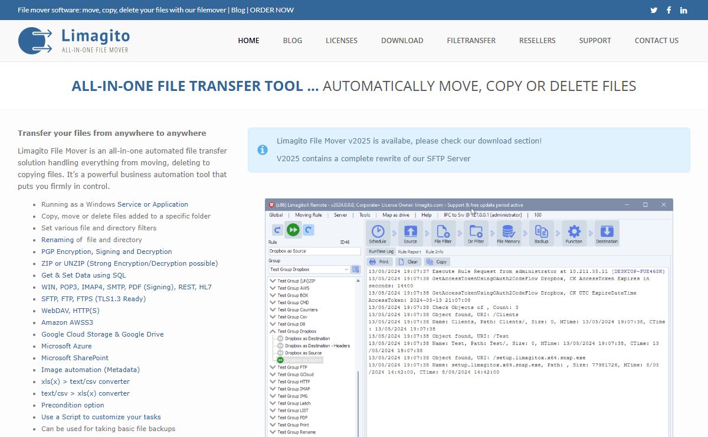Select the RunTime Log tab
The width and height of the screenshot is (708, 437).
381,252
